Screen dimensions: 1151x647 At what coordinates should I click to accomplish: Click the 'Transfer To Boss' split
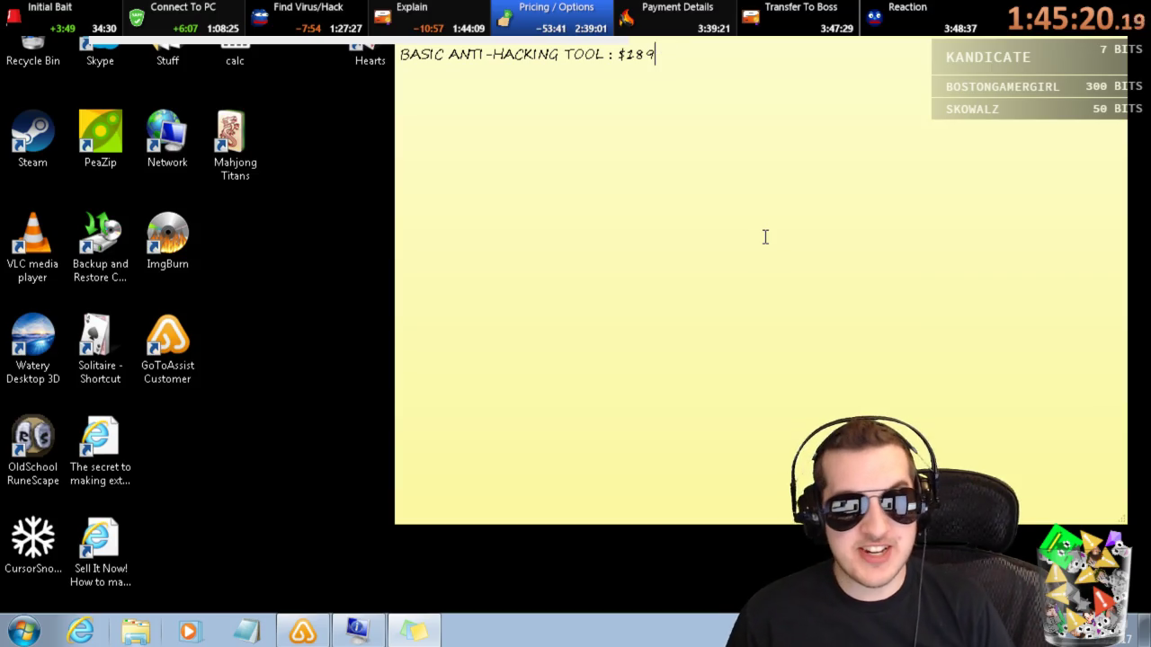tap(798, 18)
